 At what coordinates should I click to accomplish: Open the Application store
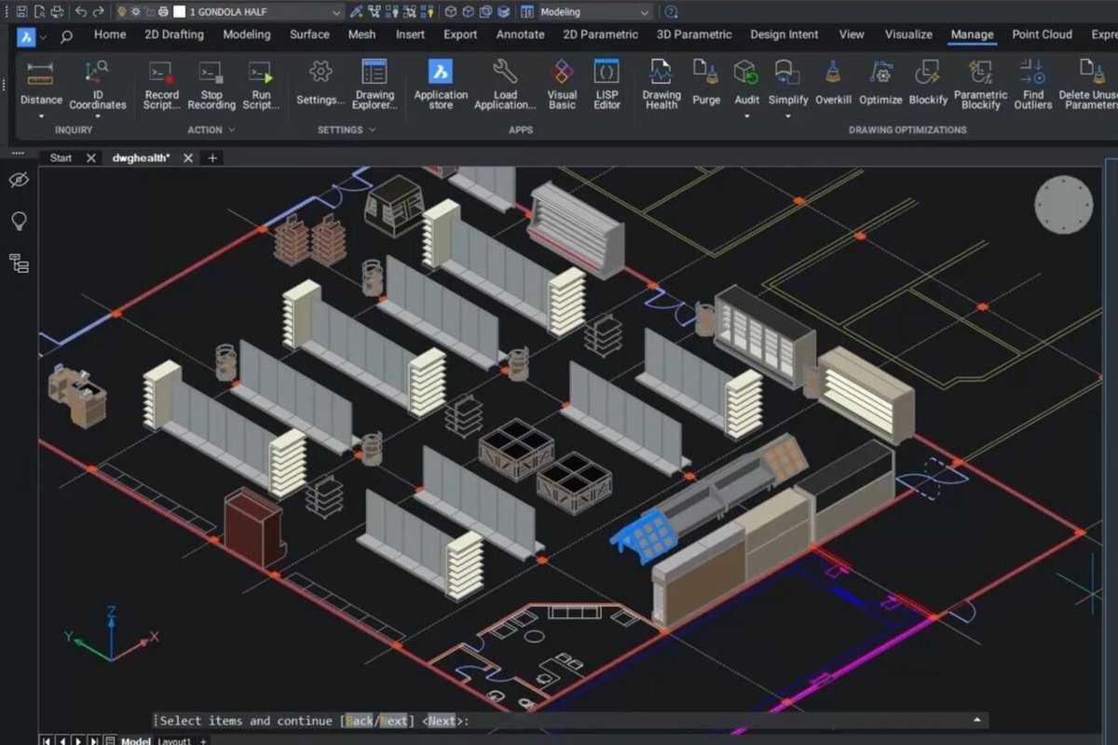[x=441, y=85]
